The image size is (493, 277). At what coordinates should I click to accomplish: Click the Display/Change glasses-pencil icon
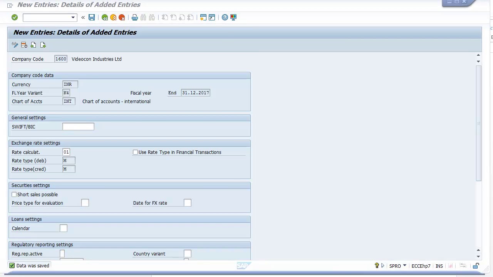click(15, 45)
